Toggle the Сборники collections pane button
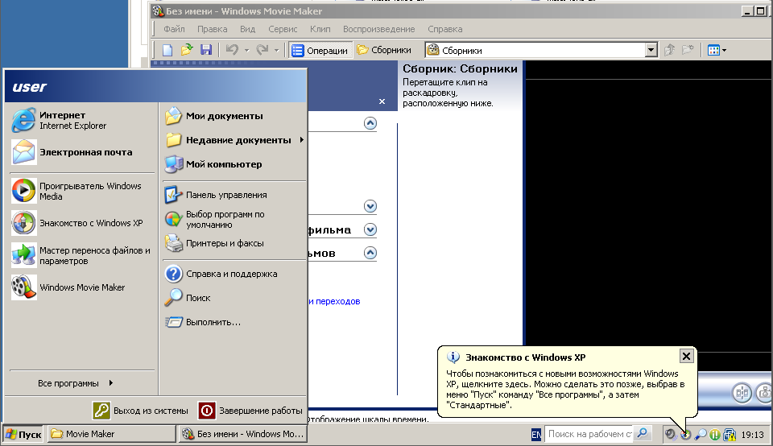 384,50
